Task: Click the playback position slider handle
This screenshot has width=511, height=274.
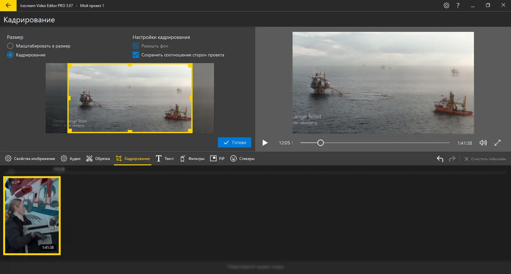Action: (321, 143)
